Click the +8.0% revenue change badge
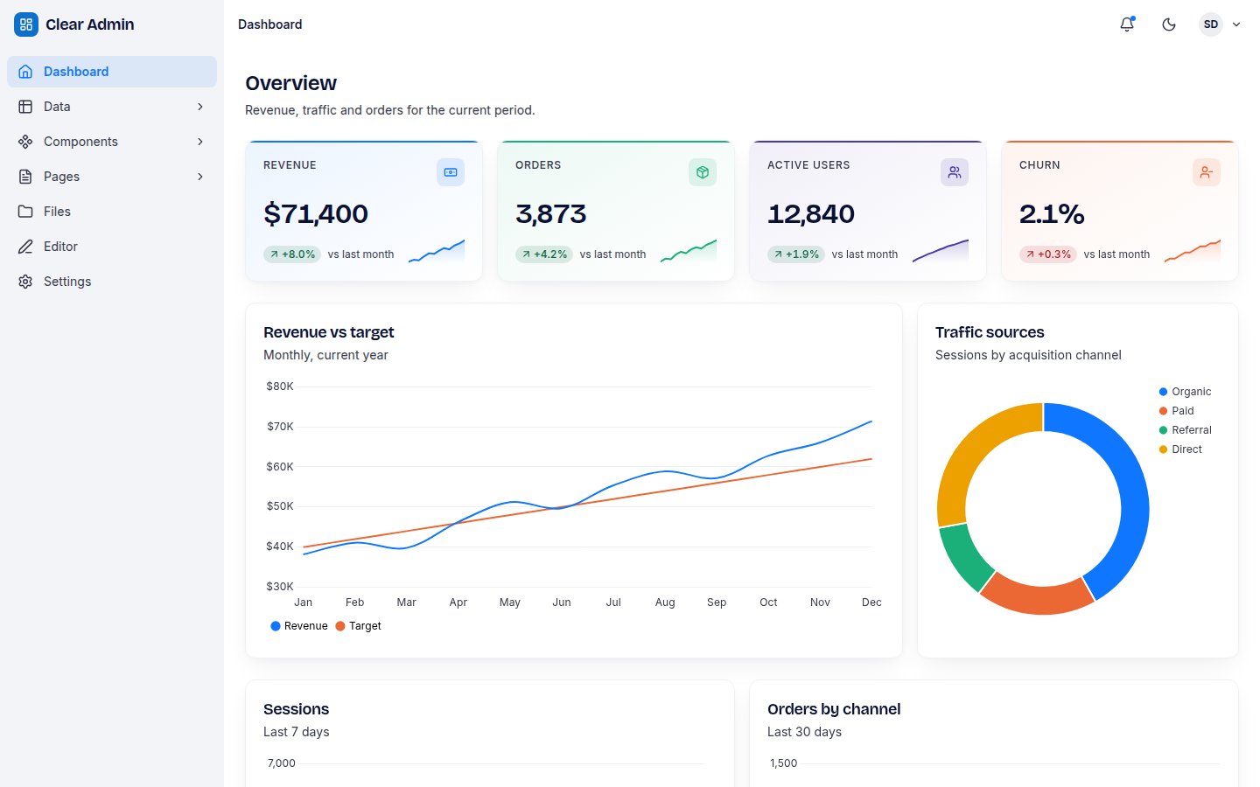Image resolution: width=1260 pixels, height=787 pixels. coord(292,254)
